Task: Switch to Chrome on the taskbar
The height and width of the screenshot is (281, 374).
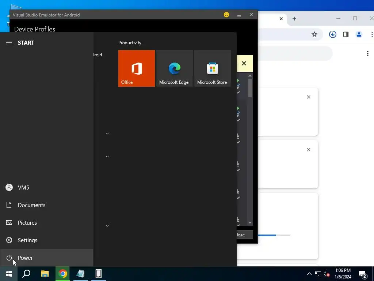Action: coord(63,274)
